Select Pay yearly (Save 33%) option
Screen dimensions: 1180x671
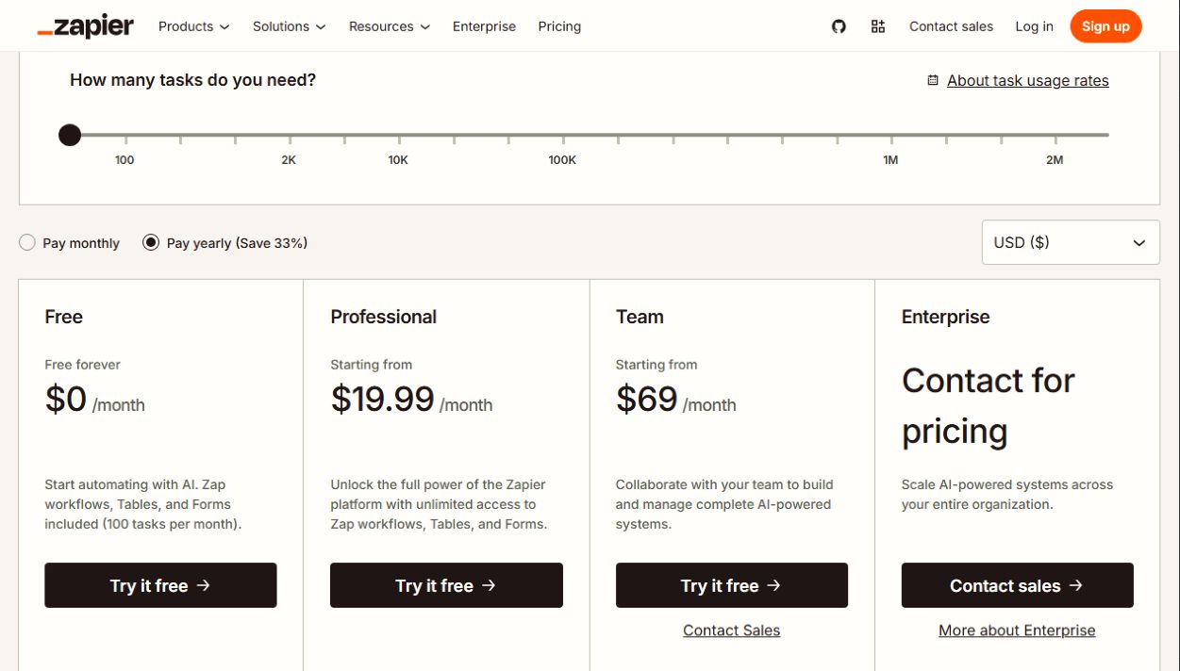pyautogui.click(x=151, y=242)
